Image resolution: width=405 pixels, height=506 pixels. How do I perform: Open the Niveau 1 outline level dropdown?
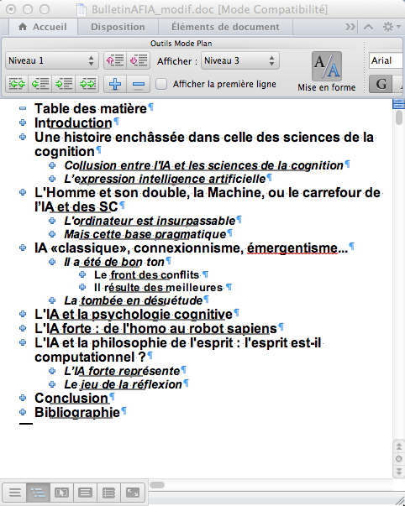pos(52,60)
